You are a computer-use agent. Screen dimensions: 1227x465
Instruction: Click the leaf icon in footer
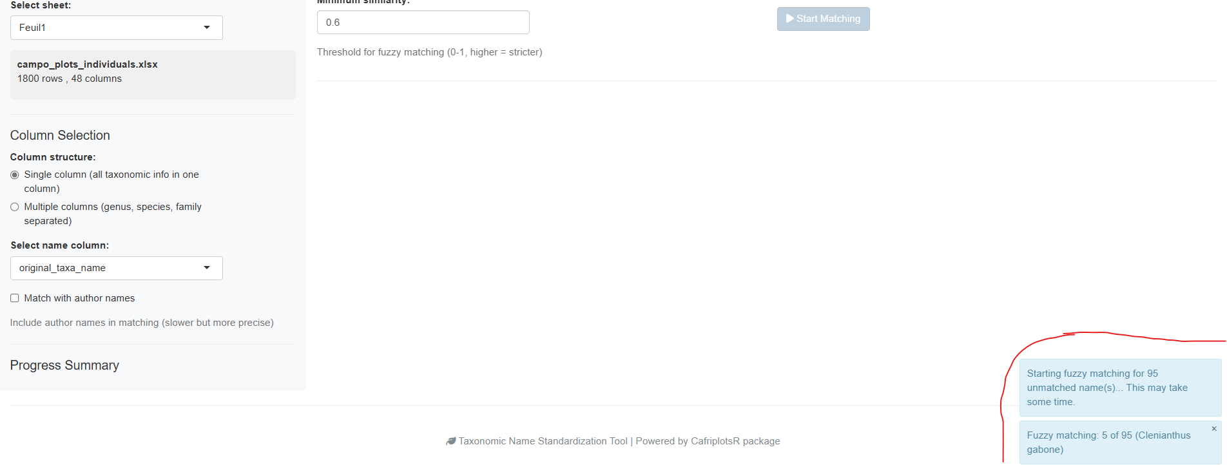[451, 441]
